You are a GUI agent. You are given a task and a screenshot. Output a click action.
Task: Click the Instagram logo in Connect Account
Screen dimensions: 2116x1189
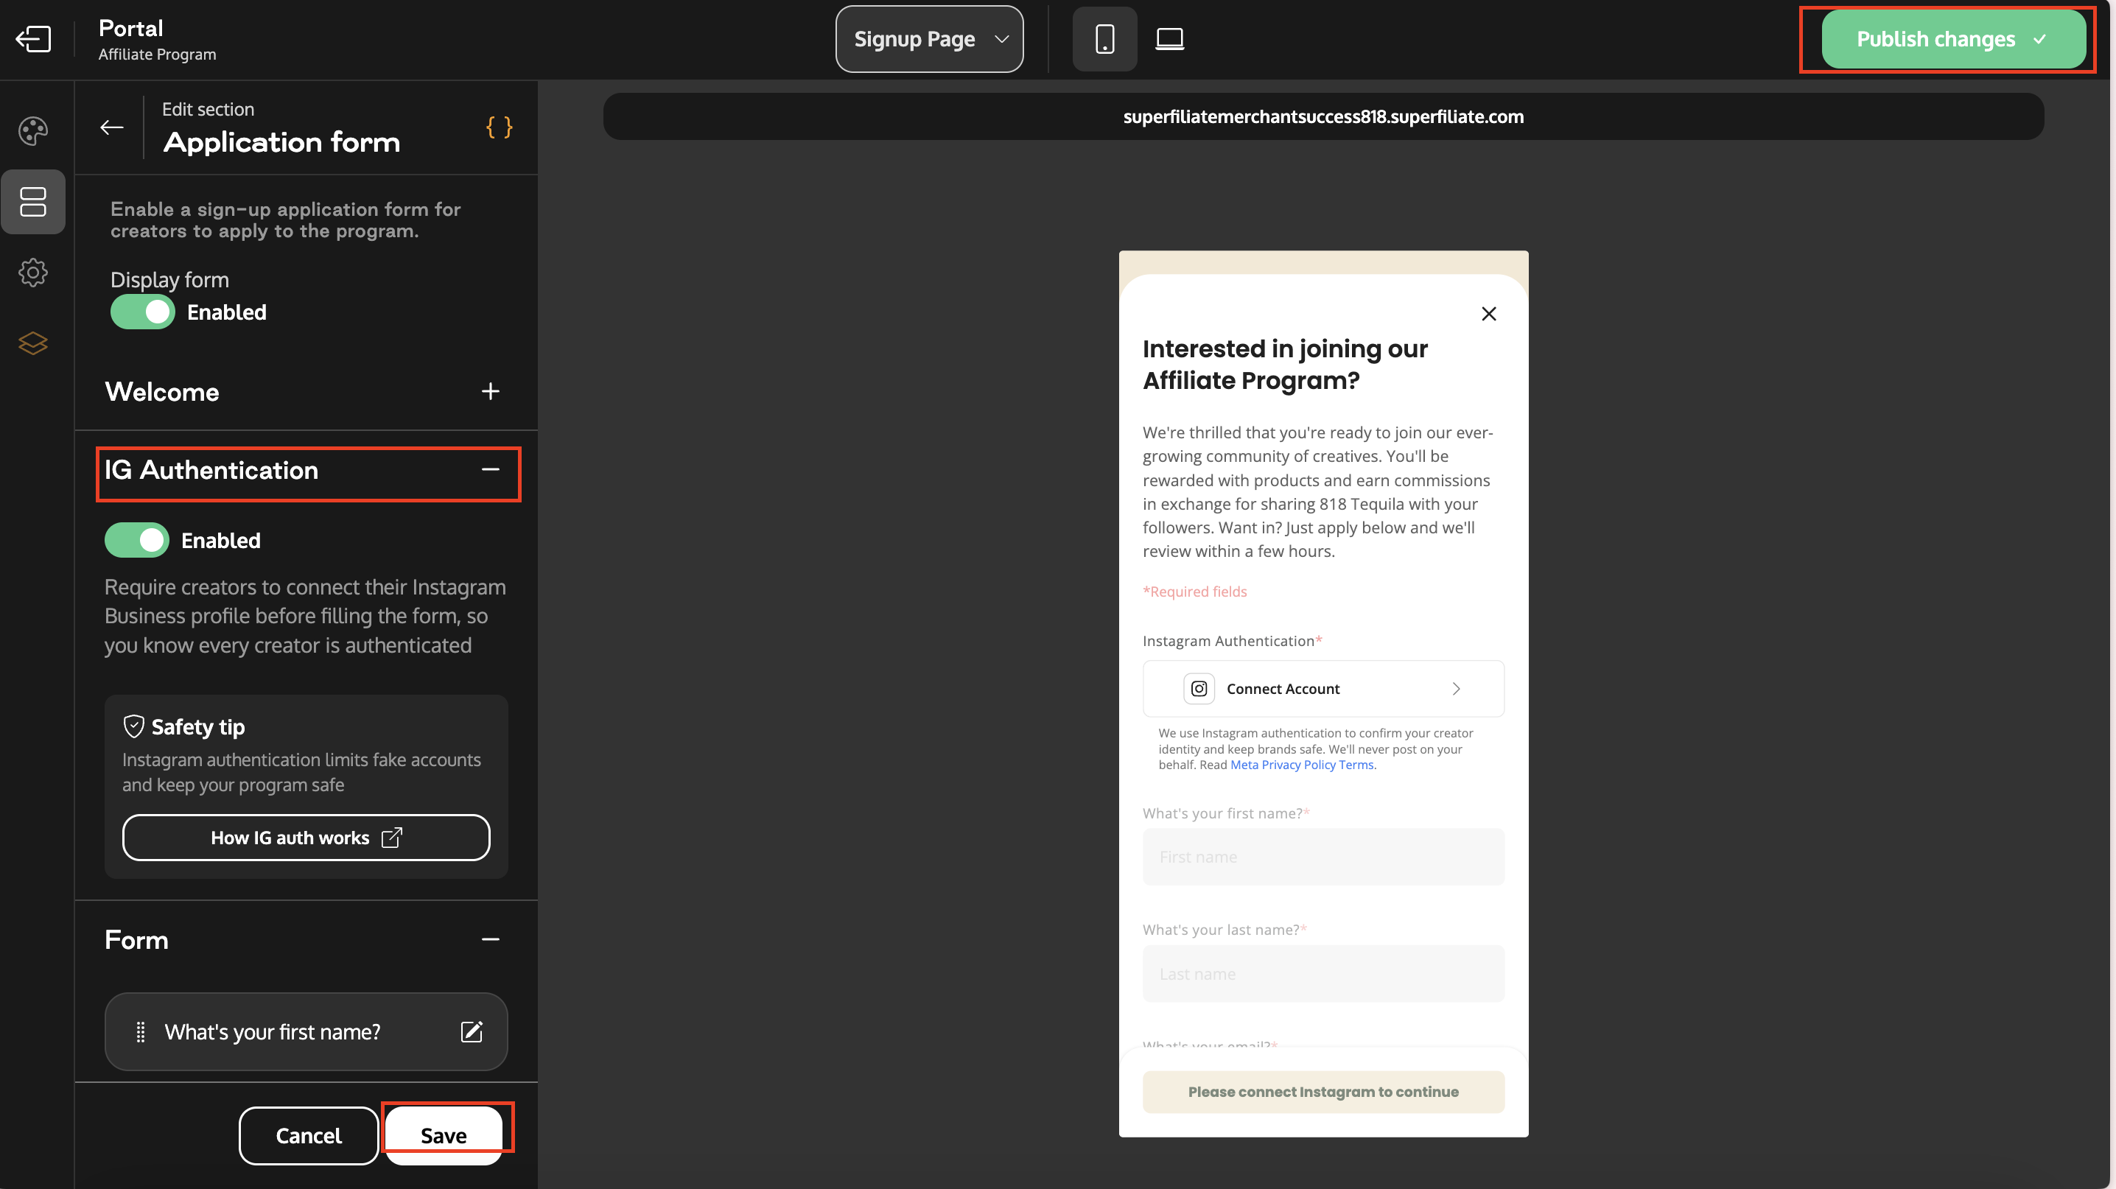pos(1199,689)
